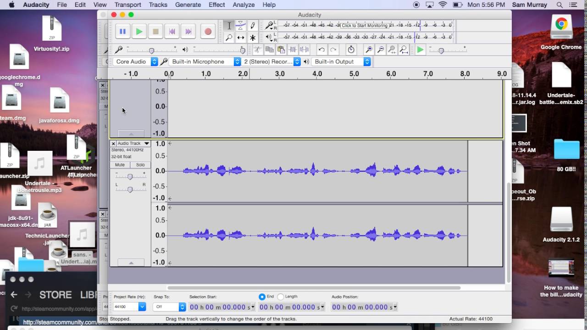This screenshot has width=587, height=330.
Task: Open the Built-in Microphone device dropdown
Action: click(205, 61)
